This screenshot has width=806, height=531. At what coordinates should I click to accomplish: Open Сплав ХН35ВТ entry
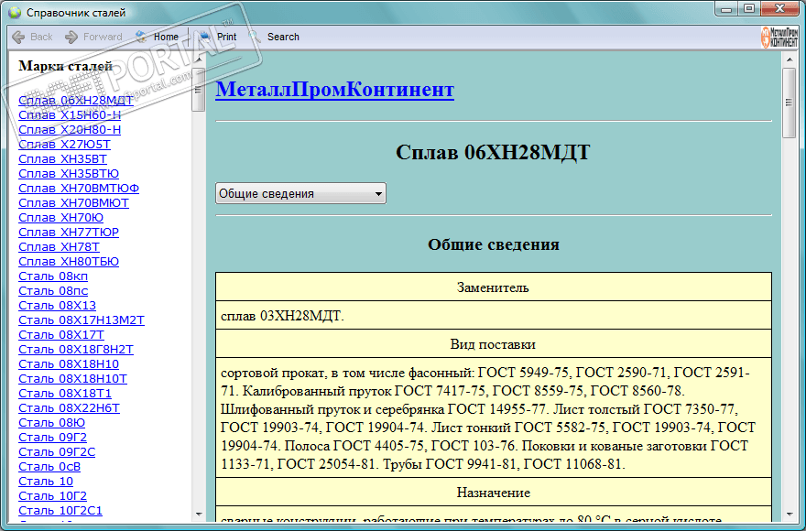tap(62, 158)
